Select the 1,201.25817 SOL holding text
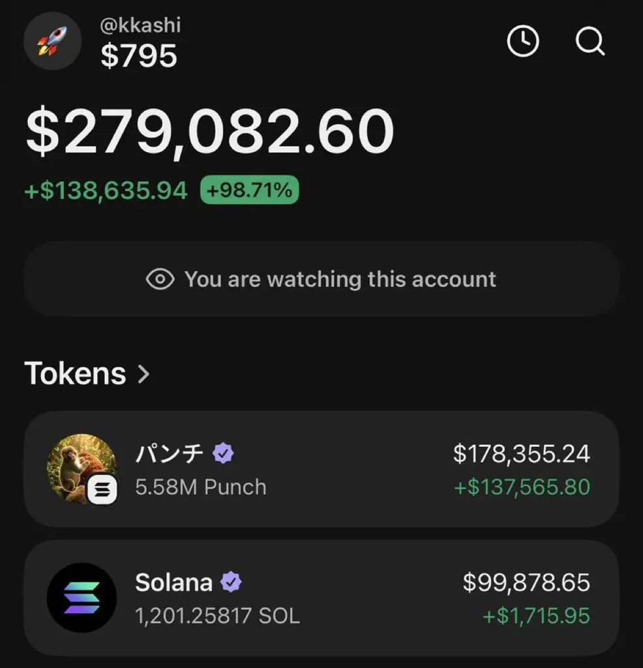This screenshot has width=643, height=668. point(218,616)
